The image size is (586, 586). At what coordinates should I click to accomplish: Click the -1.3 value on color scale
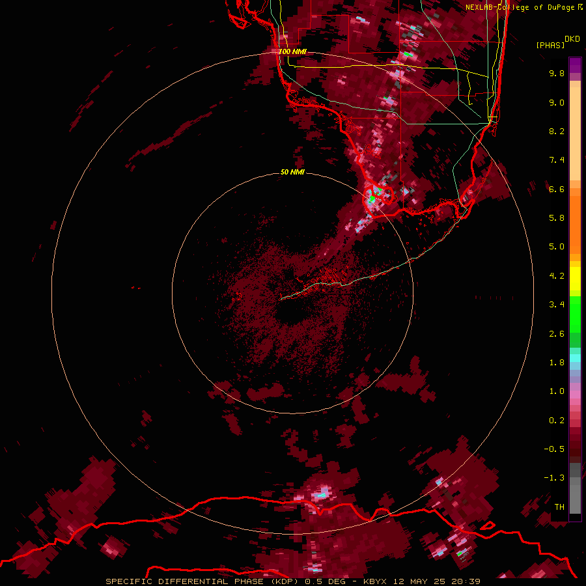tap(554, 478)
